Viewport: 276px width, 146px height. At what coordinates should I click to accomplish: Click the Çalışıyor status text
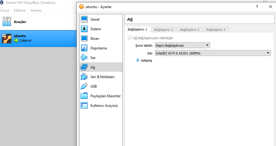[x=26, y=40]
